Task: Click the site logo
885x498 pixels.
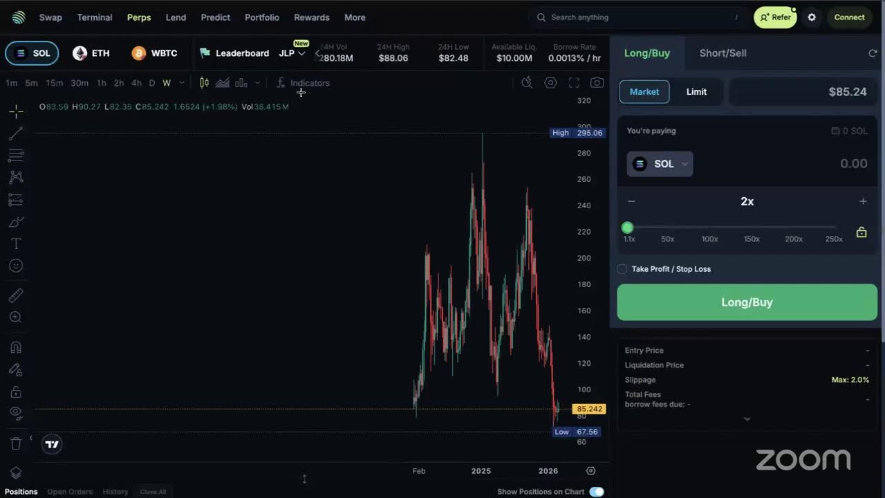Action: (19, 17)
